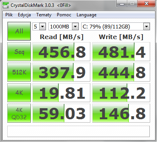
Task: Start the 4K QD32 benchmark test
Action: point(19,113)
